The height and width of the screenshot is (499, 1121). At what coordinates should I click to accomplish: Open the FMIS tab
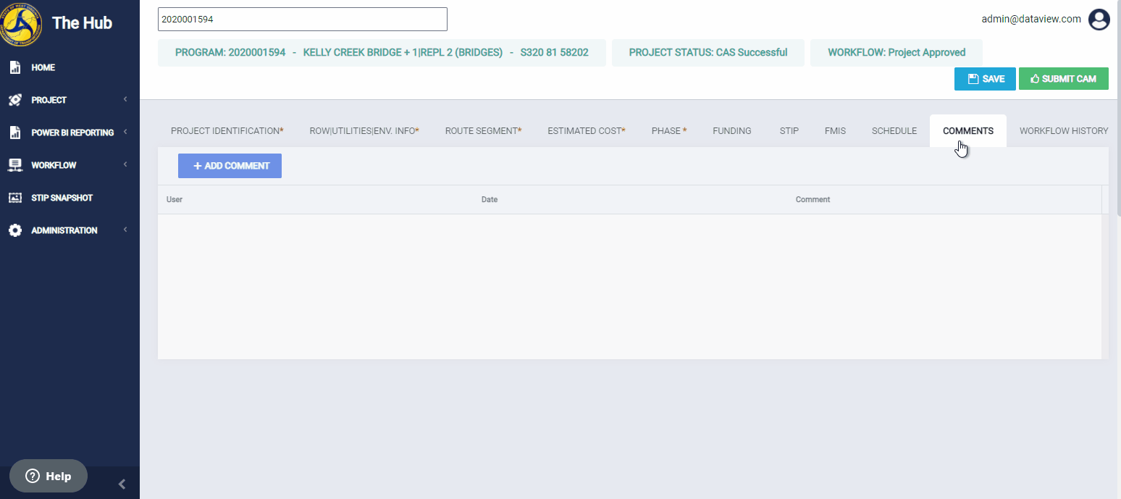[x=835, y=131]
